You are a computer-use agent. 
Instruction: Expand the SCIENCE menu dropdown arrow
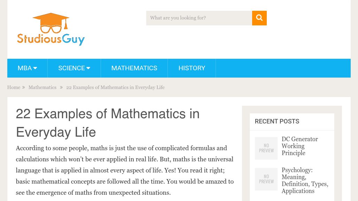coord(88,68)
